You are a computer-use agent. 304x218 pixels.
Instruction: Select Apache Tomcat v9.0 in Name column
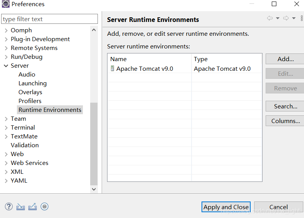pyautogui.click(x=145, y=69)
